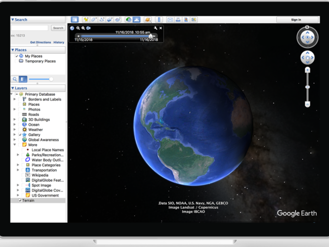Toggle the My Places checkbox

pos(17,56)
